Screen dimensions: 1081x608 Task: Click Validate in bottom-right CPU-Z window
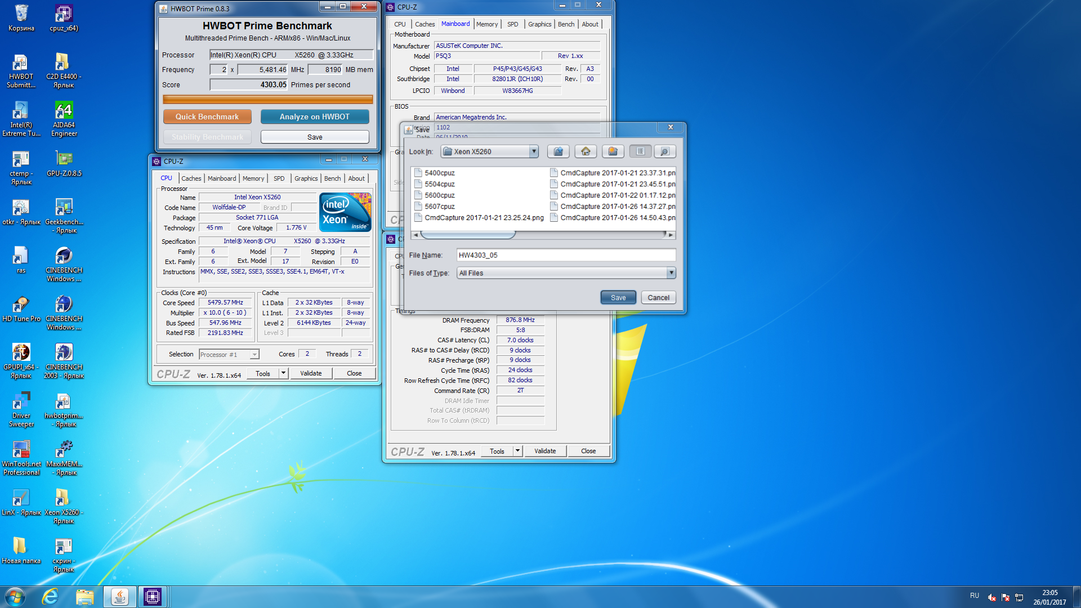click(545, 451)
